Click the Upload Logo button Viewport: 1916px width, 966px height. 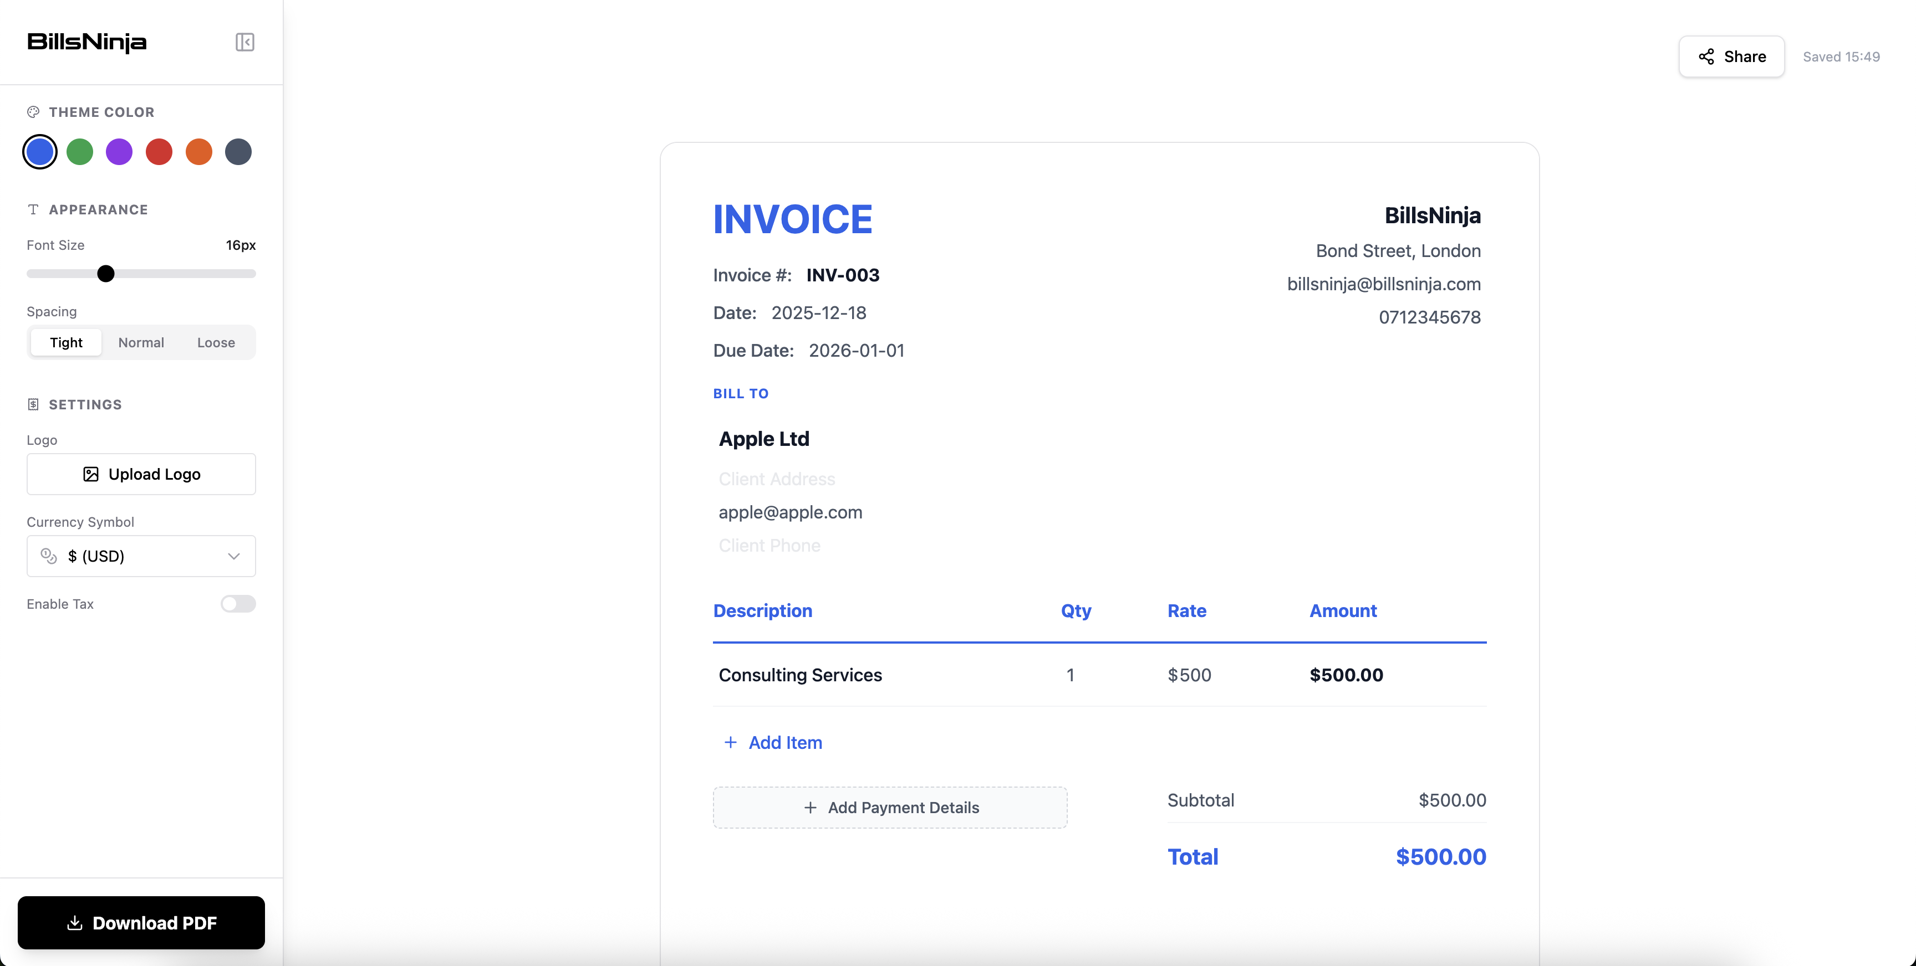(141, 474)
